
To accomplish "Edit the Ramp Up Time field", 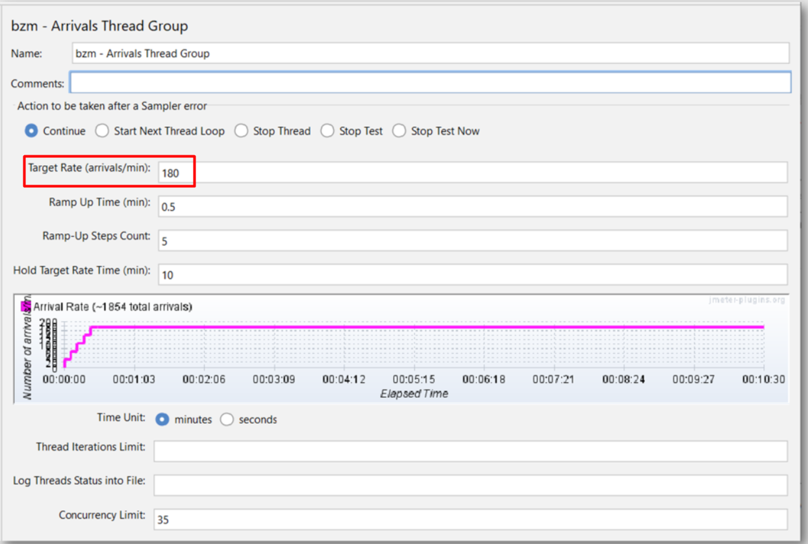I will coord(472,207).
